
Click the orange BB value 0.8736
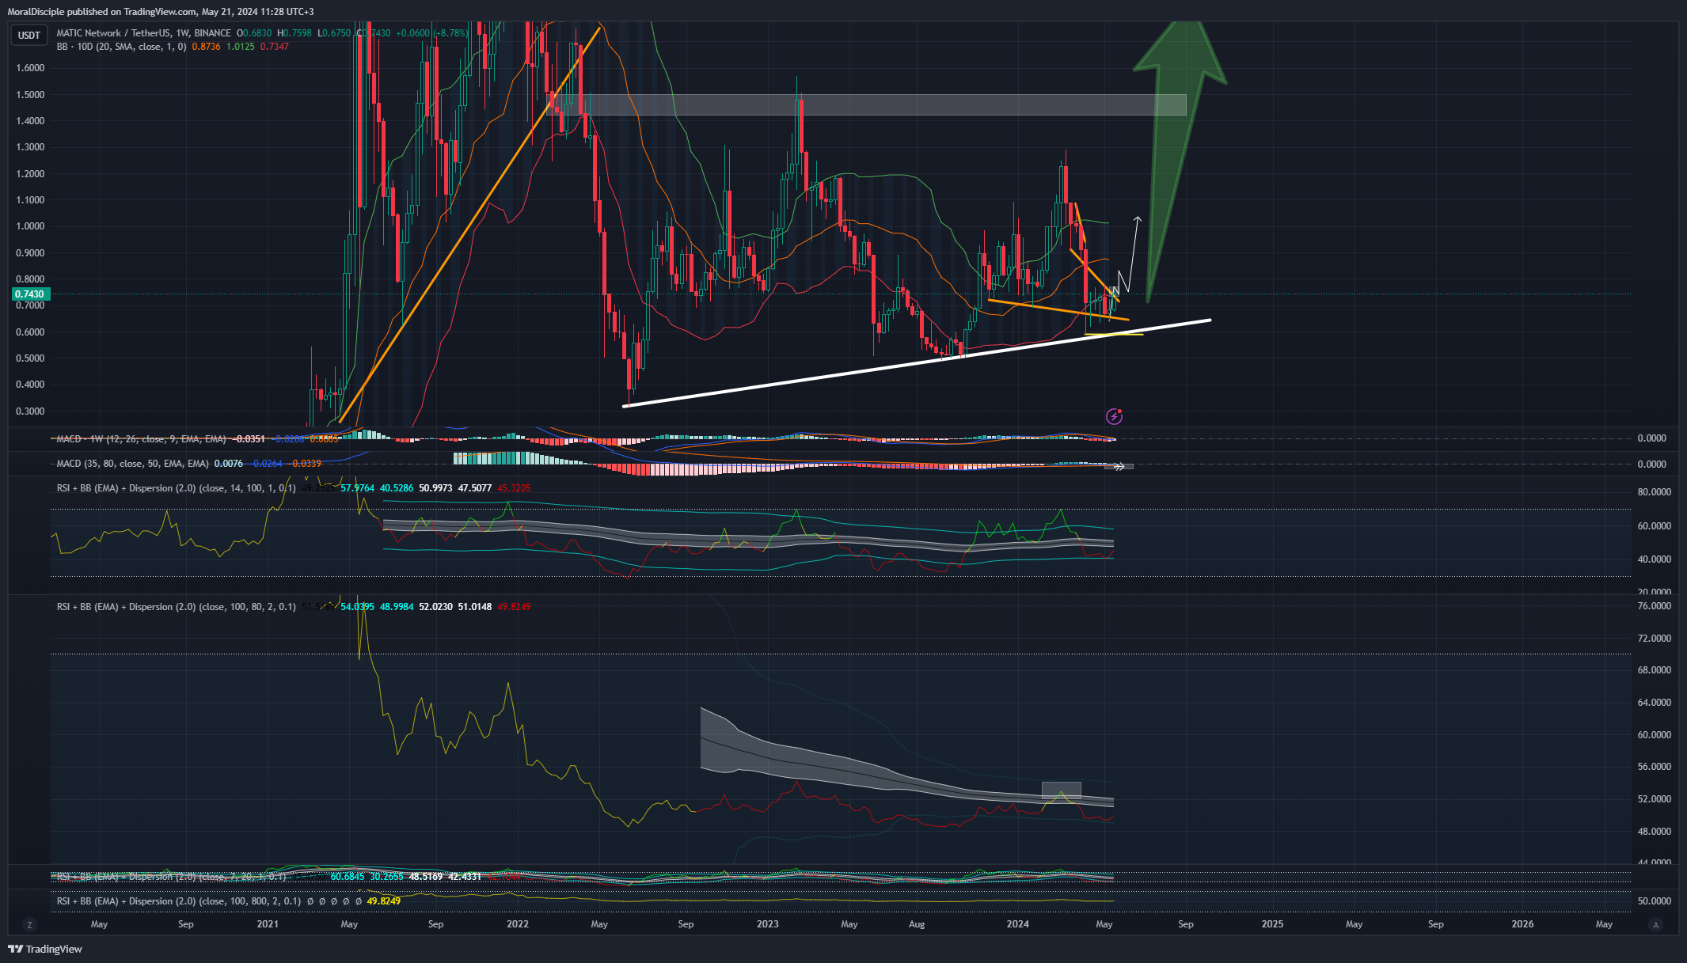pos(207,47)
